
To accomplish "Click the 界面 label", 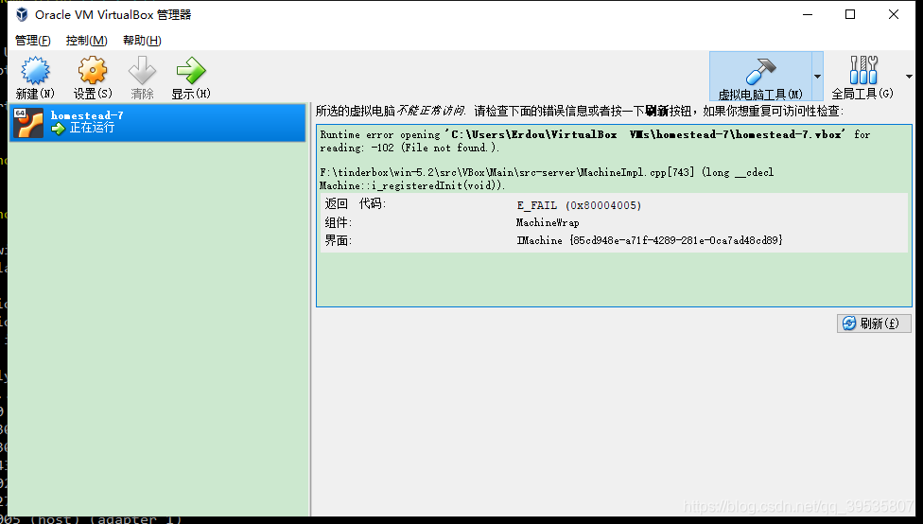I will (338, 240).
